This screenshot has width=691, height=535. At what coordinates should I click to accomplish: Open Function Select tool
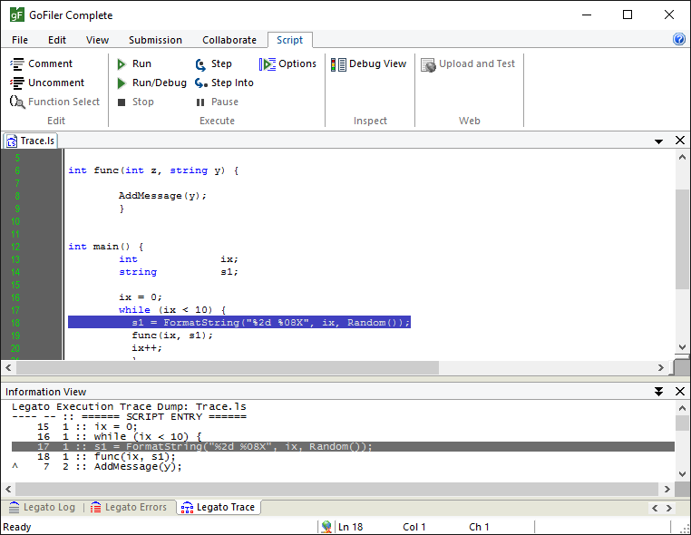click(x=54, y=102)
